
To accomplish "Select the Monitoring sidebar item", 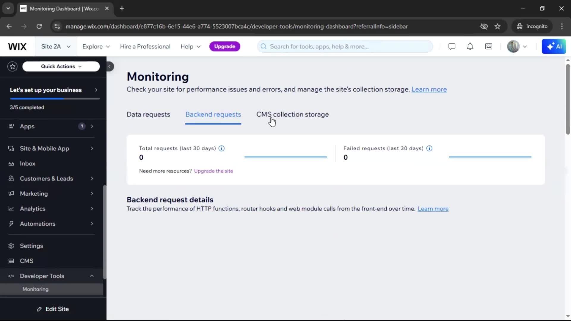I will [51, 289].
